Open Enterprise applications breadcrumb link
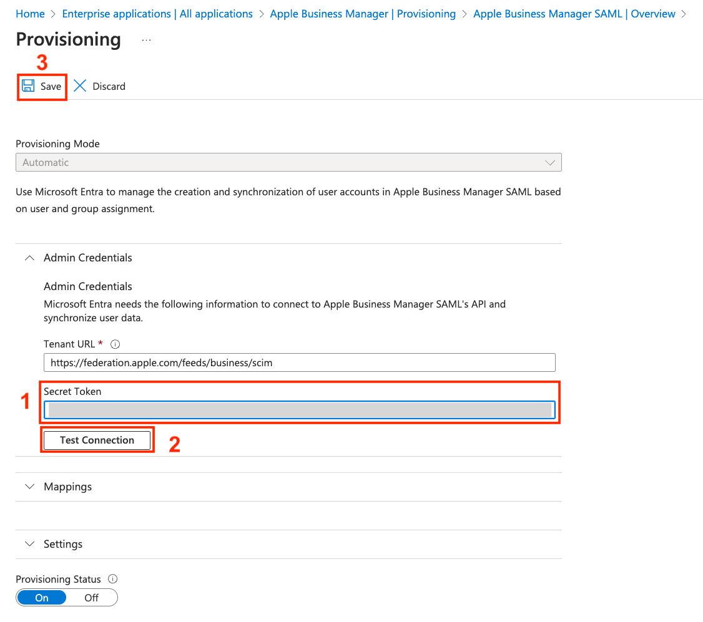The width and height of the screenshot is (703, 622). click(157, 14)
